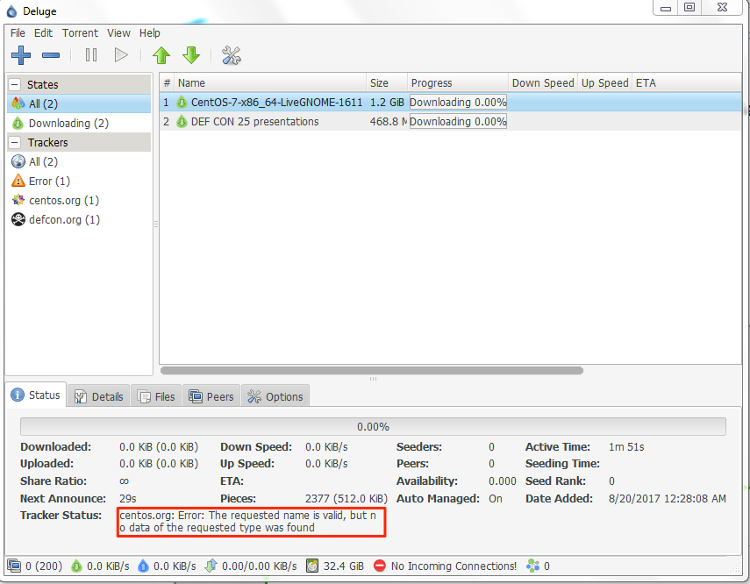Screen dimensions: 750x584
Task: Collapse the Trackers section
Action: pyautogui.click(x=15, y=142)
